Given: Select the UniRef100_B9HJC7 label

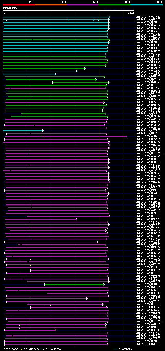Looking at the screenshot, I should [x=148, y=77].
